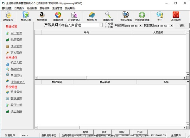This screenshot has height=138, width=190.
Task: Click the icon beside sidebar 数据清理
Action: (7, 99)
